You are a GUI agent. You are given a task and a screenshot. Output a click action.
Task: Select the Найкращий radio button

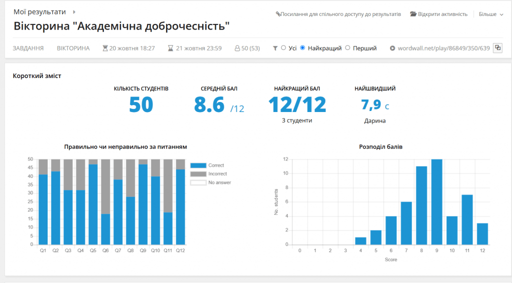tap(302, 48)
